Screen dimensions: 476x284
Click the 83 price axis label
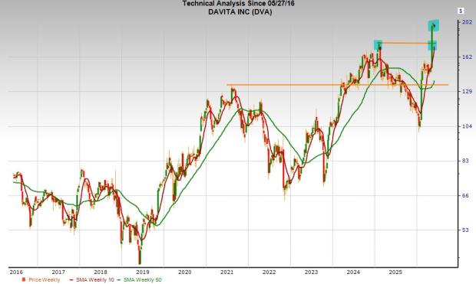(465, 161)
